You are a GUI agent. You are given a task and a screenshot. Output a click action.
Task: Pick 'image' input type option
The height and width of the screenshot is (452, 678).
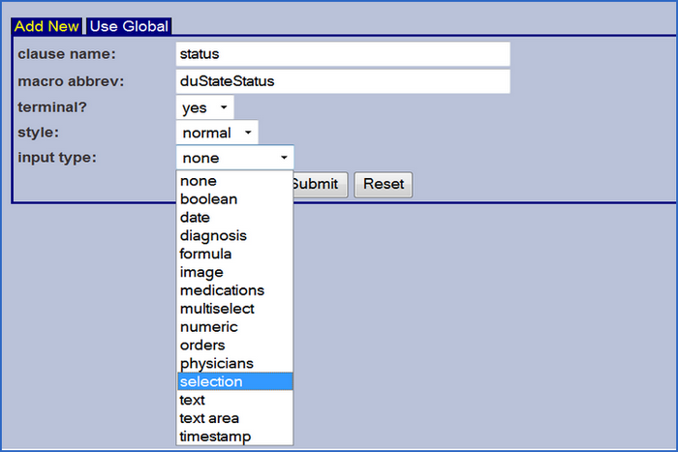(x=234, y=272)
